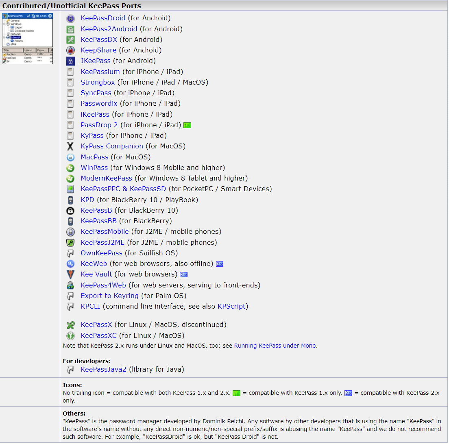This screenshot has width=449, height=444.
Task: Click the 1.x badge next to PassDrop 2
Action: click(x=187, y=125)
